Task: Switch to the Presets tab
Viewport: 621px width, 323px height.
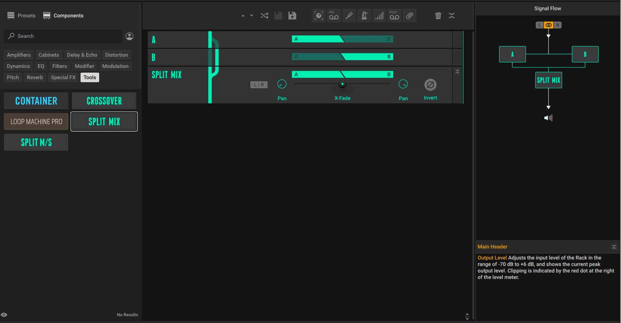Action: pyautogui.click(x=21, y=16)
